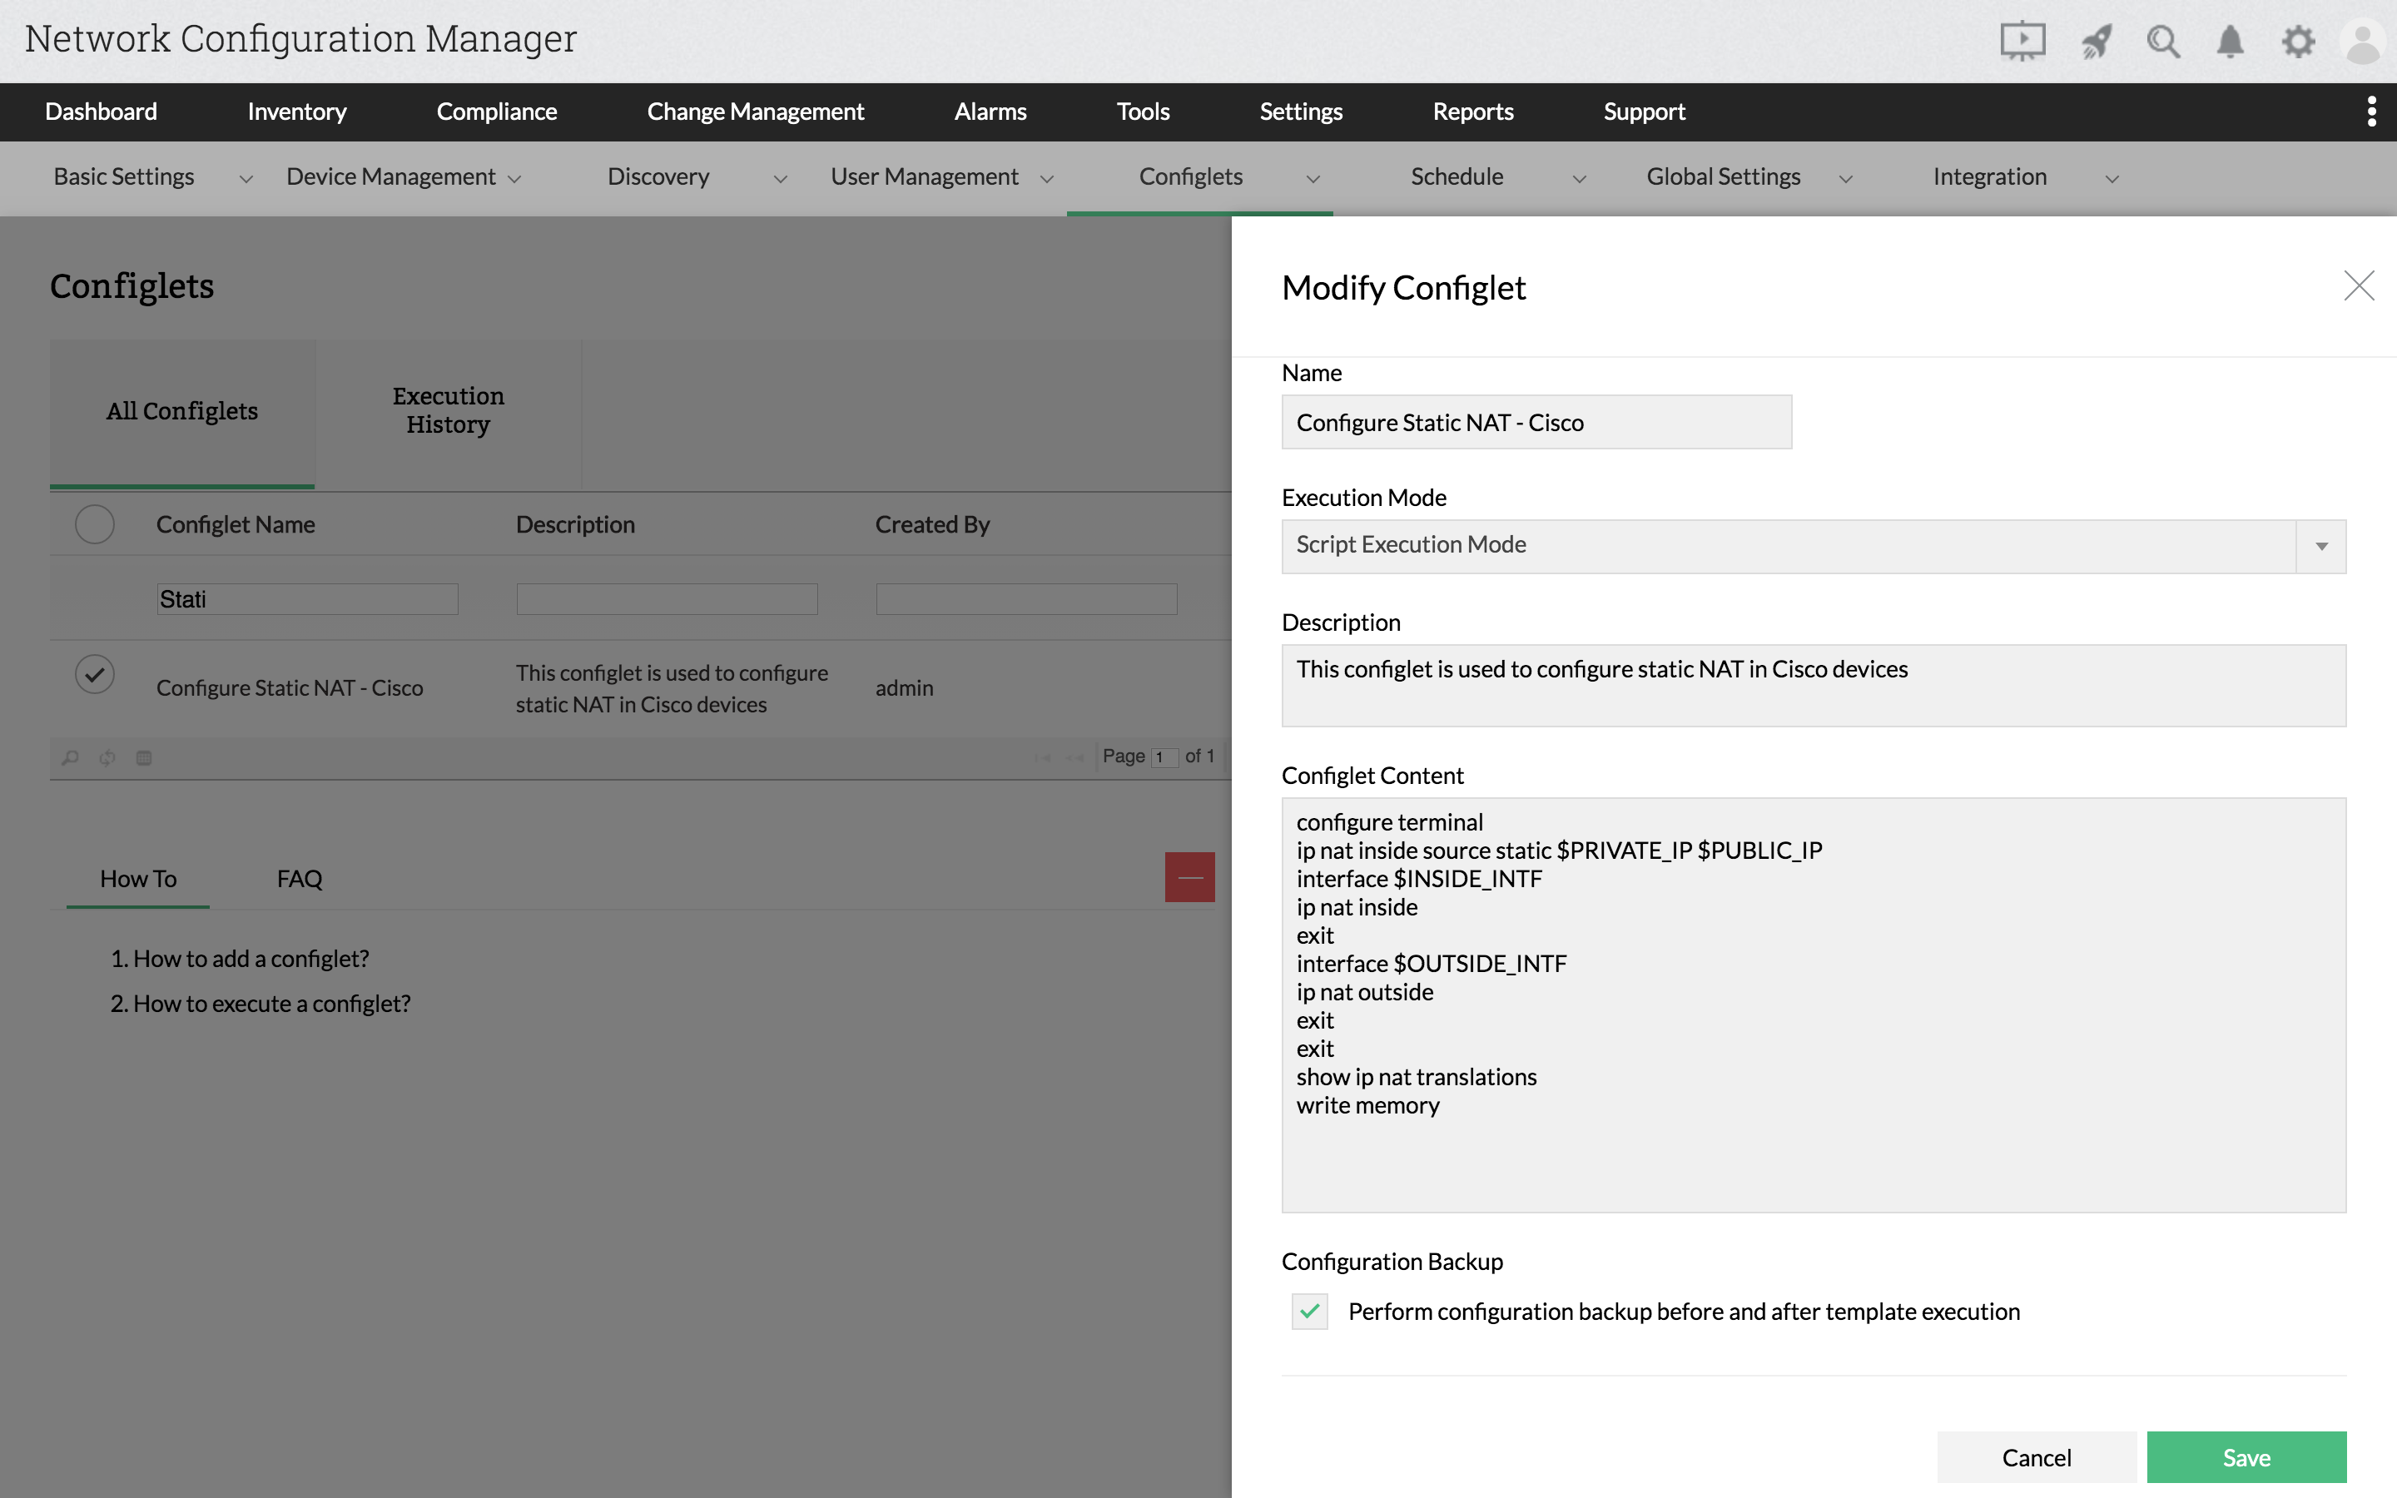Uncheck the configuration backup checkbox
Viewport: 2397px width, 1498px height.
point(1309,1311)
